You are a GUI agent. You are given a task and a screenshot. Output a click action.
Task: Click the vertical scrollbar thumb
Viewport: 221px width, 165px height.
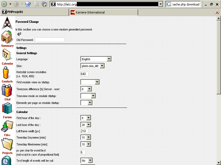219,57
